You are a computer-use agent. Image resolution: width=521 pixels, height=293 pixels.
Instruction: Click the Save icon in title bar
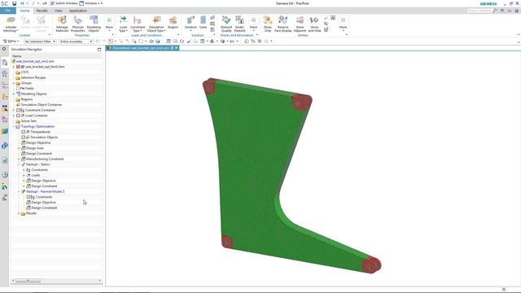click(15, 3)
